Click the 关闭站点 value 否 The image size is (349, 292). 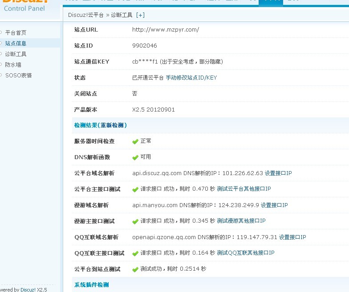[134, 93]
